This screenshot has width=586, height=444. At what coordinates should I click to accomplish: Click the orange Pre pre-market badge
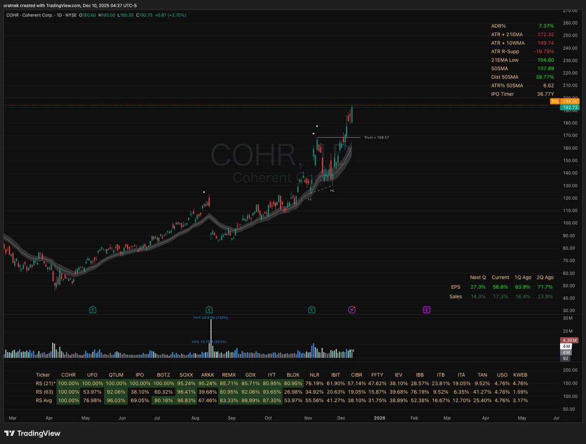(555, 101)
